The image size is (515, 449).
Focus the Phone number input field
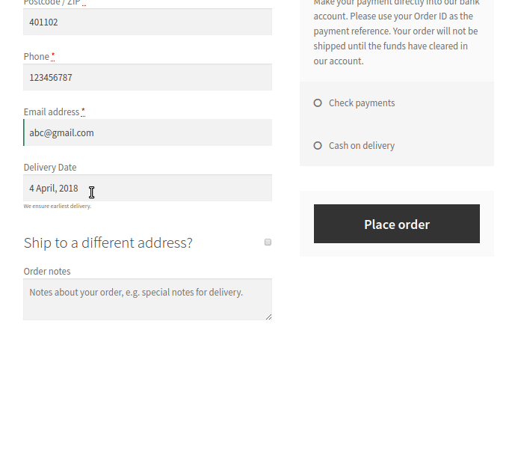[147, 77]
